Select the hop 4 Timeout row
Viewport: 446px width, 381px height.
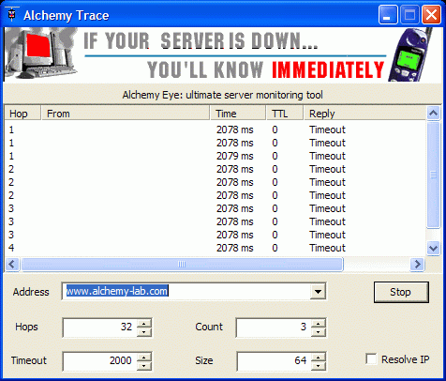click(x=216, y=248)
